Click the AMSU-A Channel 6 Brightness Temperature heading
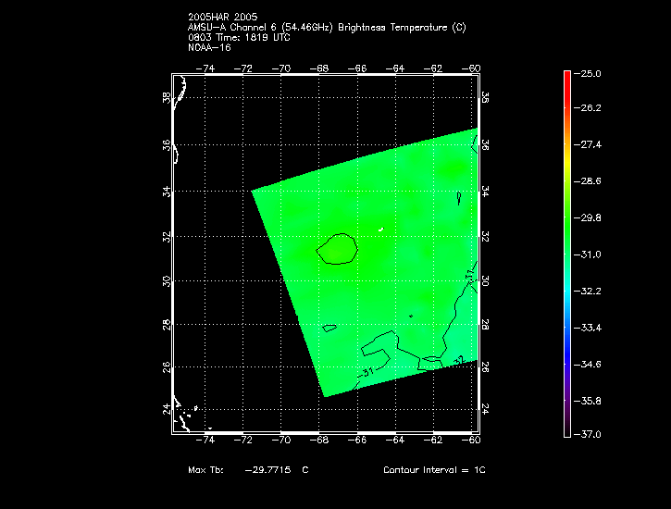 (327, 28)
